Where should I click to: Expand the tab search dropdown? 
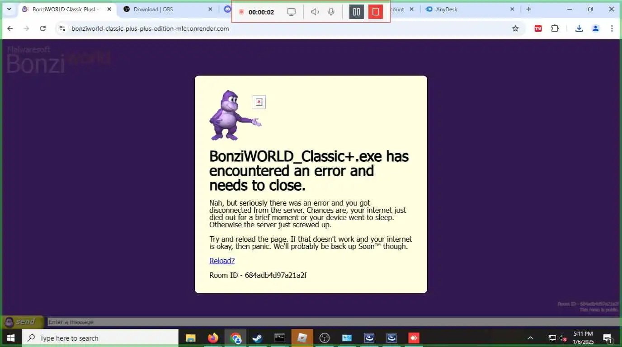pyautogui.click(x=9, y=9)
